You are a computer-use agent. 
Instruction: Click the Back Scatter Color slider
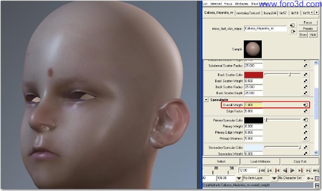(282, 74)
